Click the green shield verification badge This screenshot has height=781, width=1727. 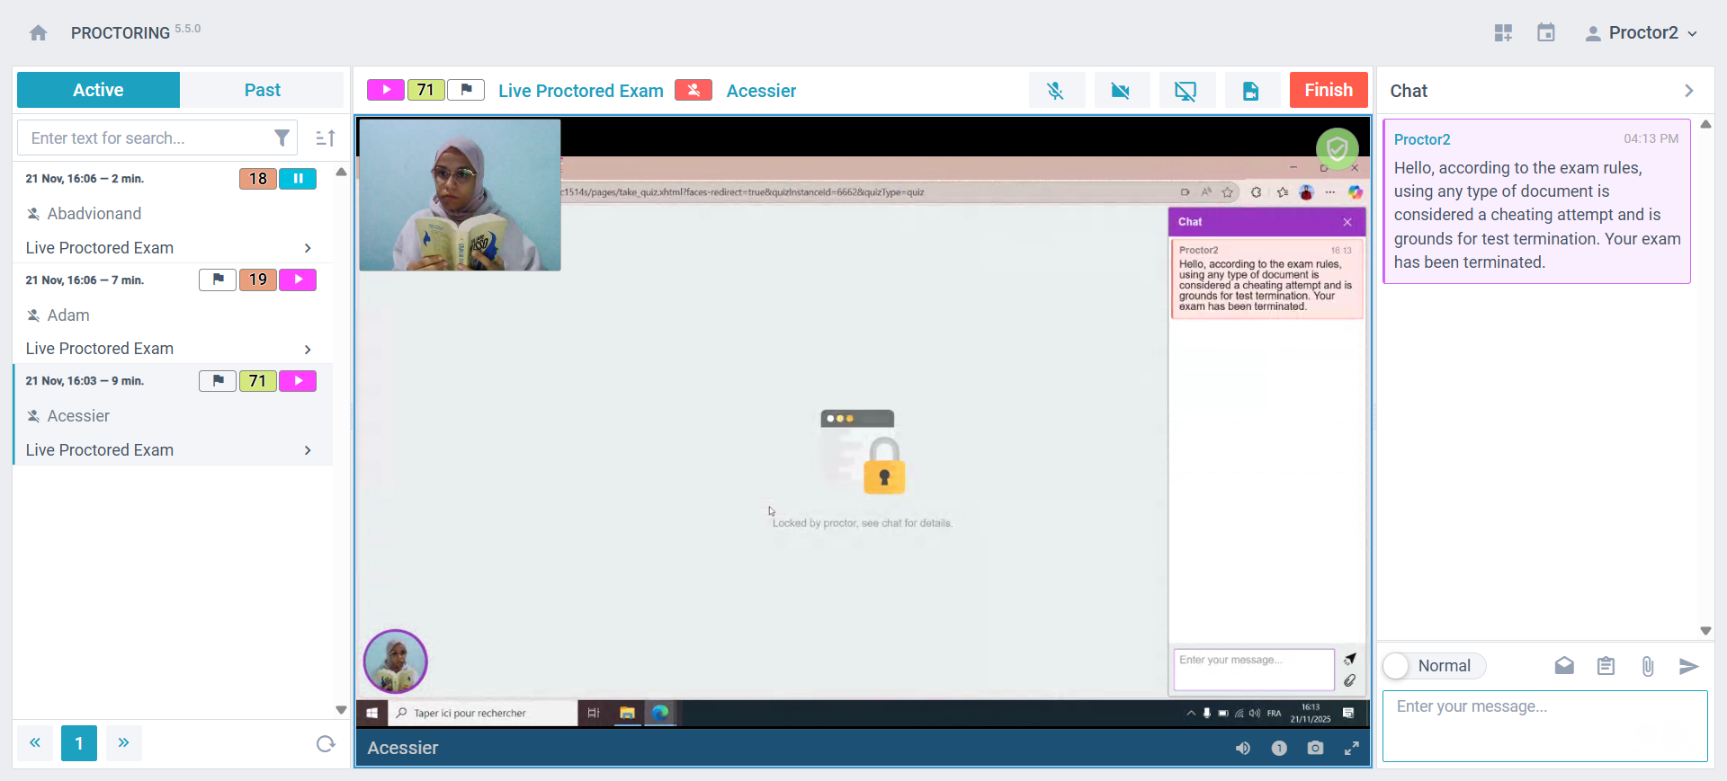point(1337,149)
